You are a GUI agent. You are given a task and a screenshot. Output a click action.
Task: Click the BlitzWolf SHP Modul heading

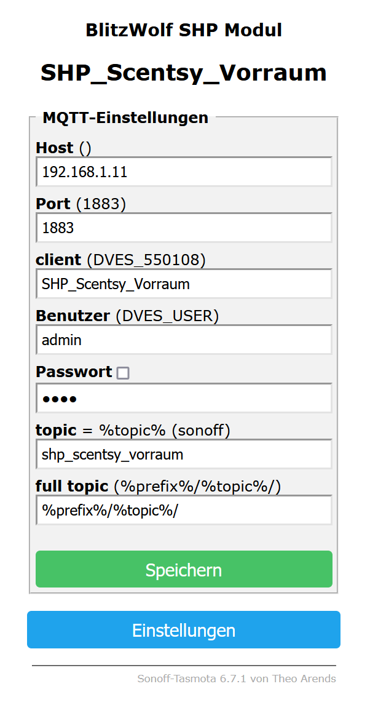[x=184, y=31]
